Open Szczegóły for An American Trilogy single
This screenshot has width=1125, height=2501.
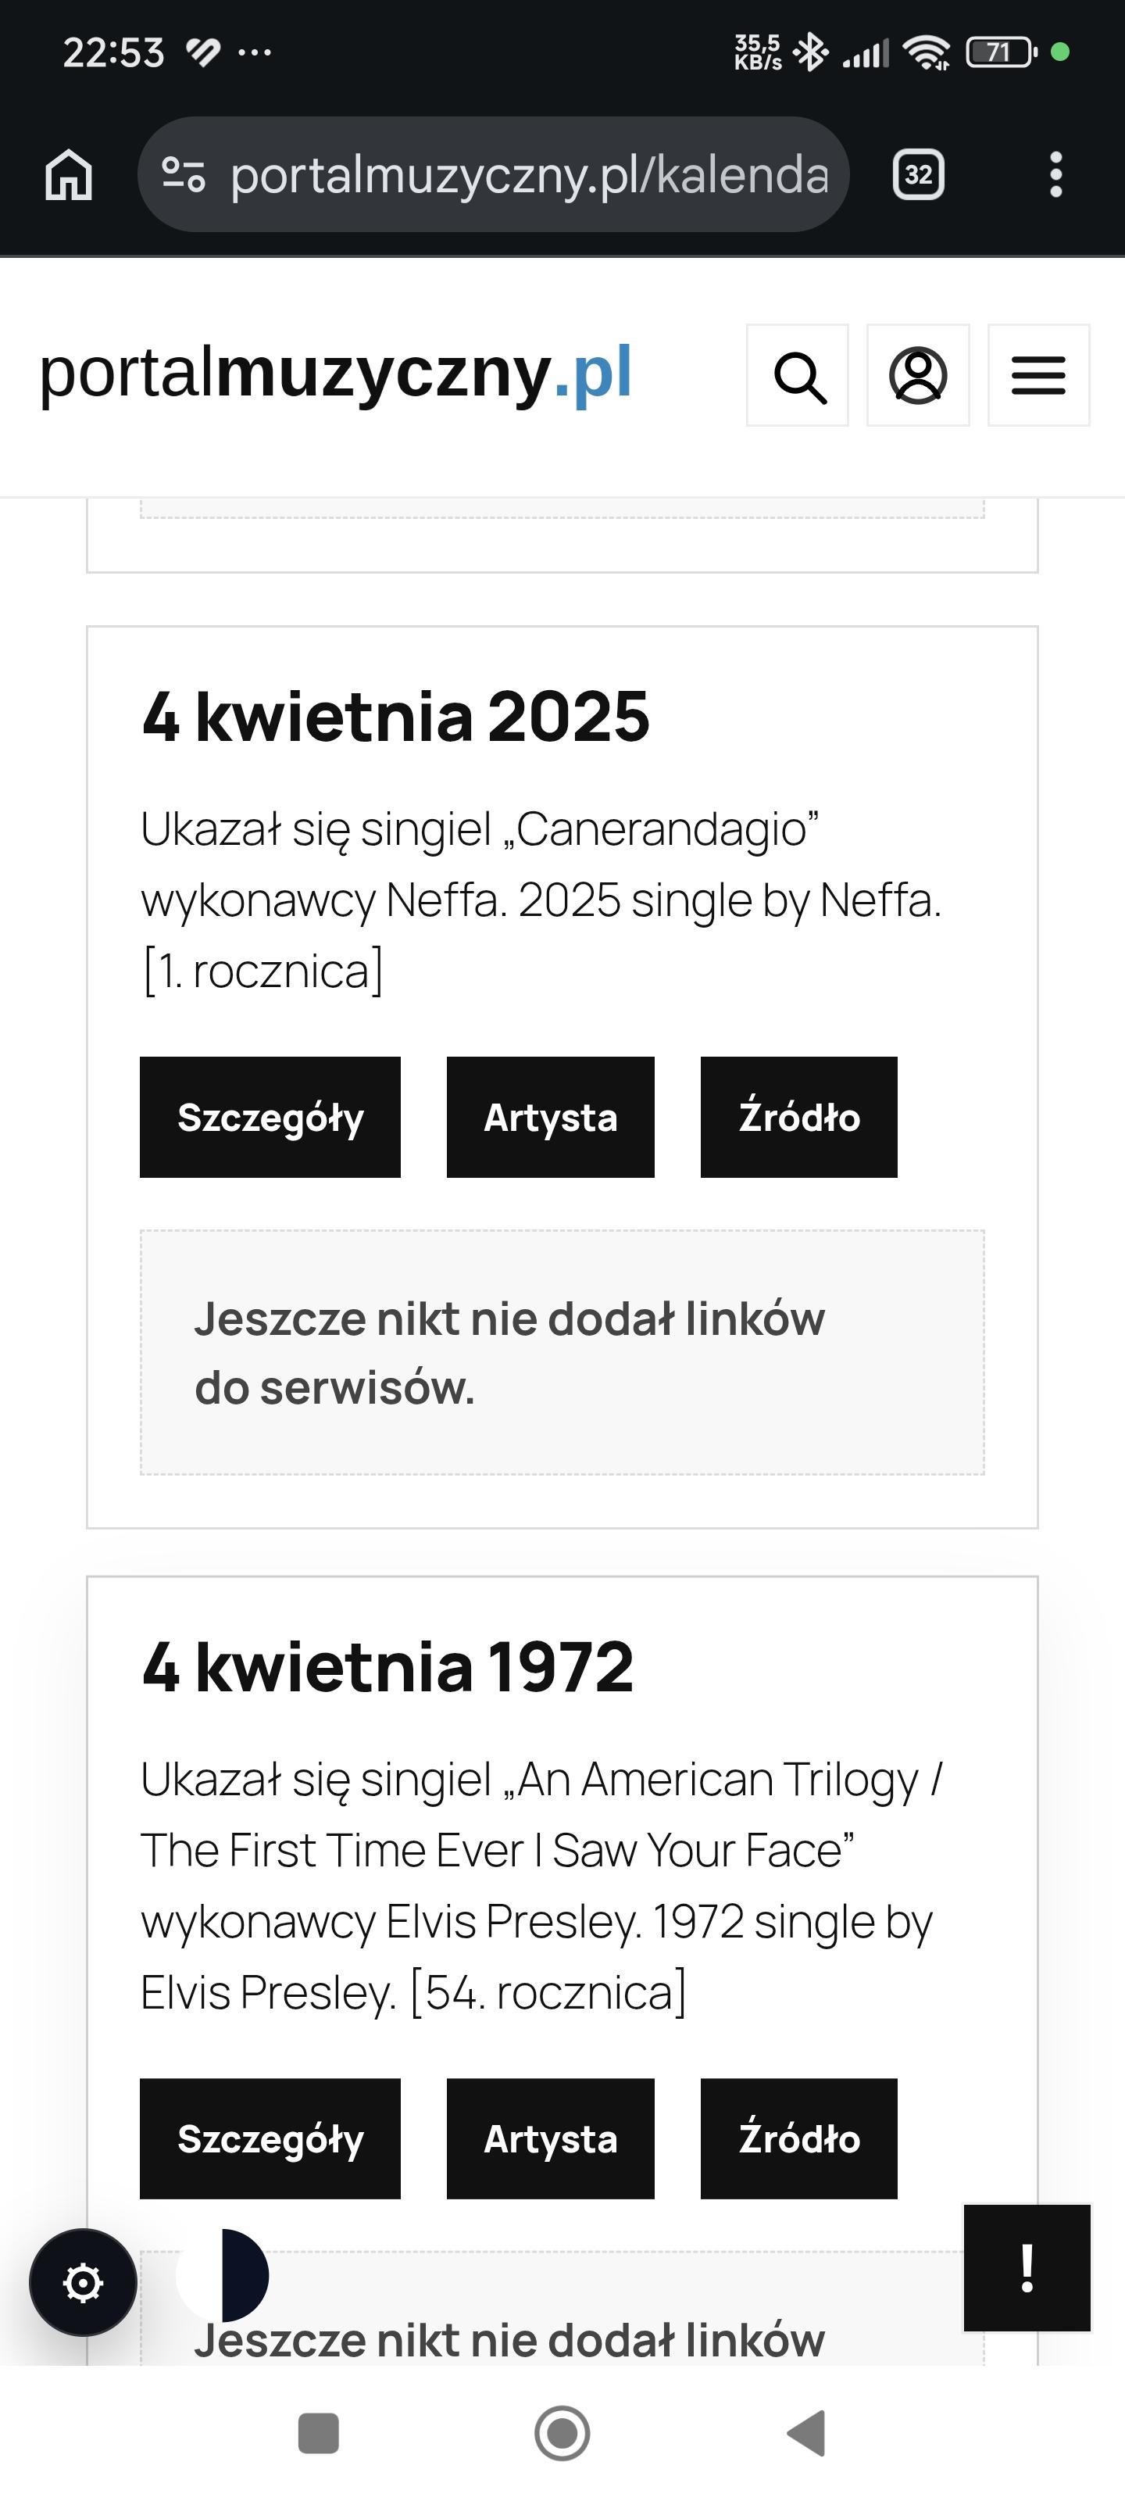(x=270, y=2138)
